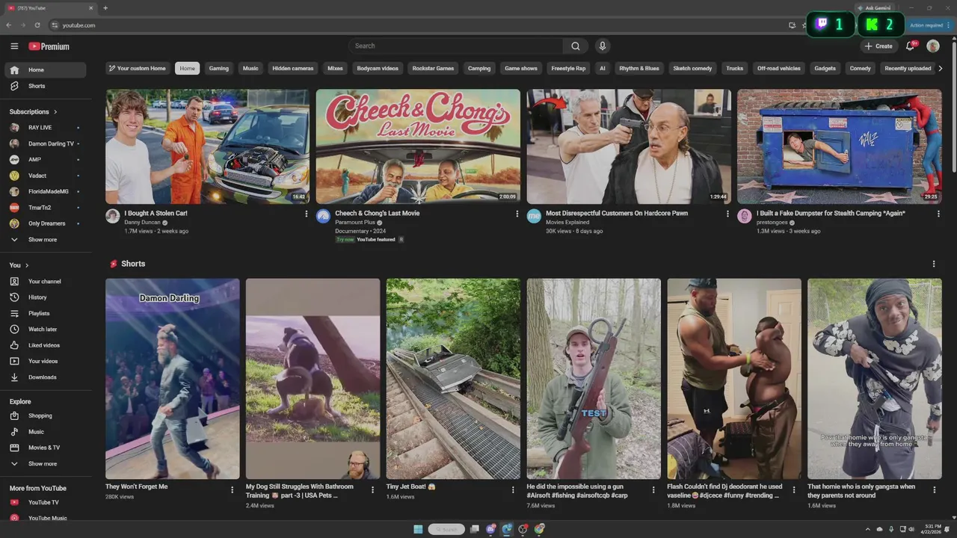Select the Music filter chip
The height and width of the screenshot is (538, 957).
250,68
